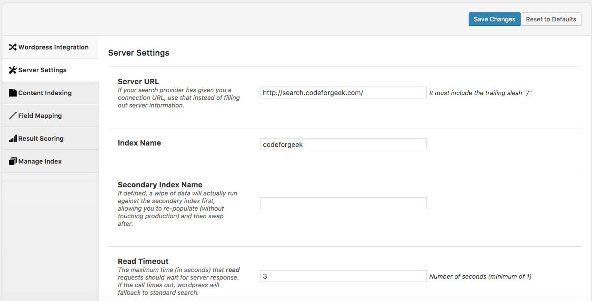Click the shuffle icon beside Wordpress Integration
Image resolution: width=592 pixels, height=301 pixels.
click(x=13, y=47)
